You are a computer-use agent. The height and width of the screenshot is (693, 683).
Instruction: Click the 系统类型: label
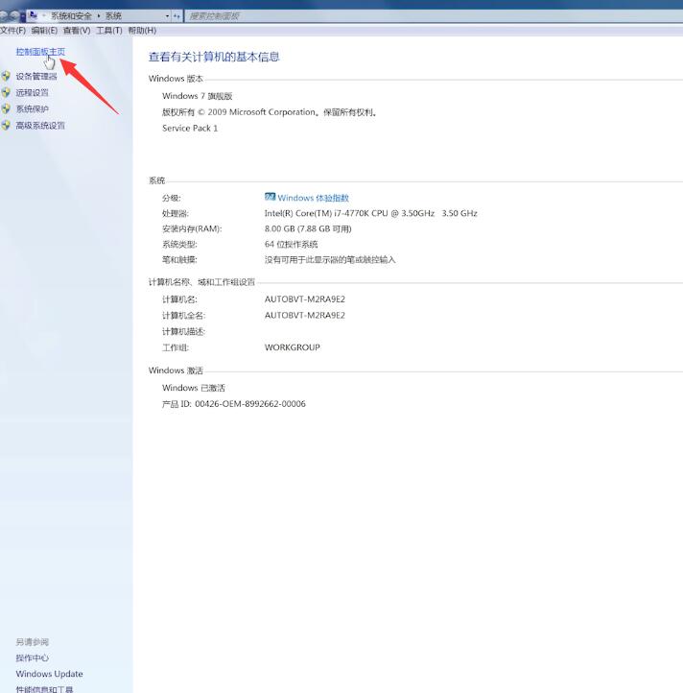179,245
